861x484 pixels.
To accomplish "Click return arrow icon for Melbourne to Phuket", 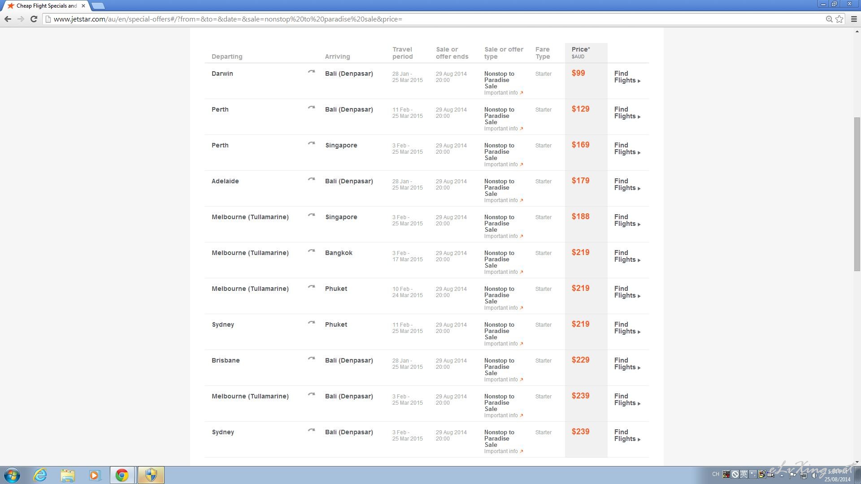I will point(311,287).
